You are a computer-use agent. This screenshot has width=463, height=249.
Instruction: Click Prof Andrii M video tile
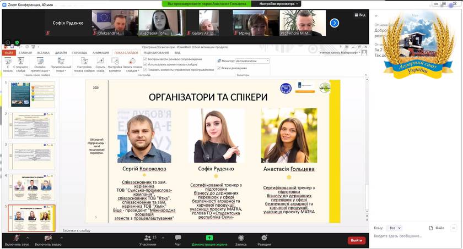click(x=303, y=23)
